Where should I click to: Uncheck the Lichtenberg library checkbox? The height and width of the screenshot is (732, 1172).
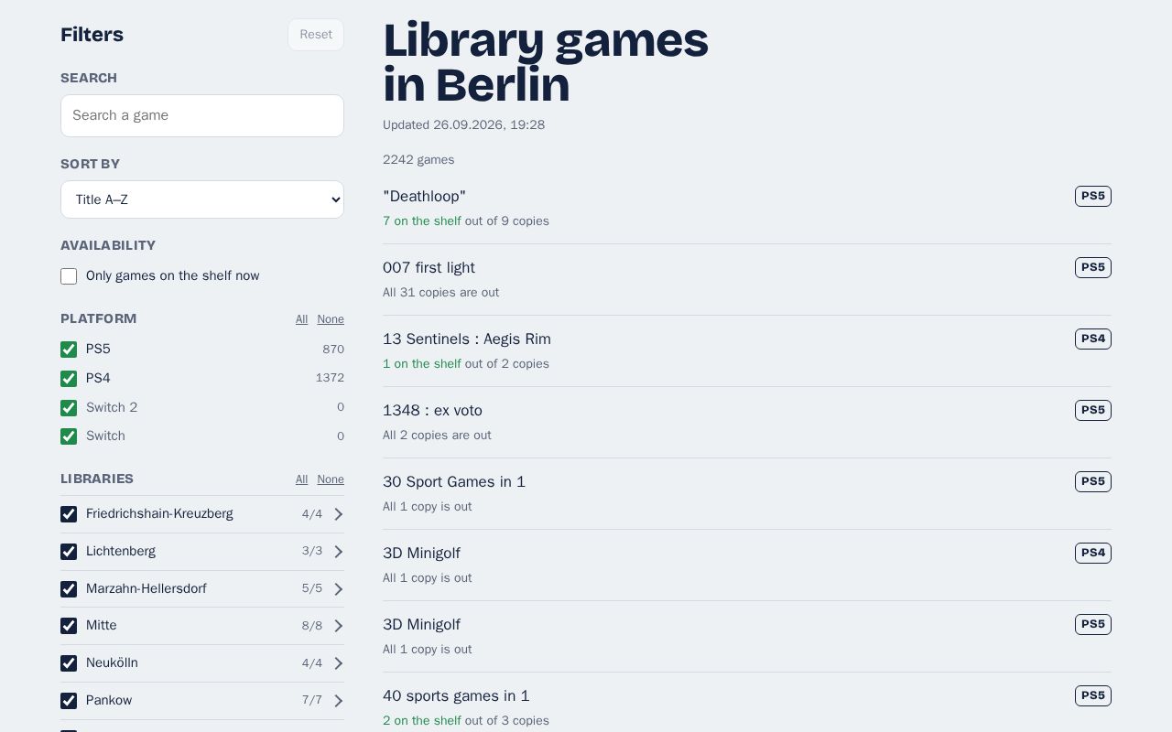click(x=69, y=552)
